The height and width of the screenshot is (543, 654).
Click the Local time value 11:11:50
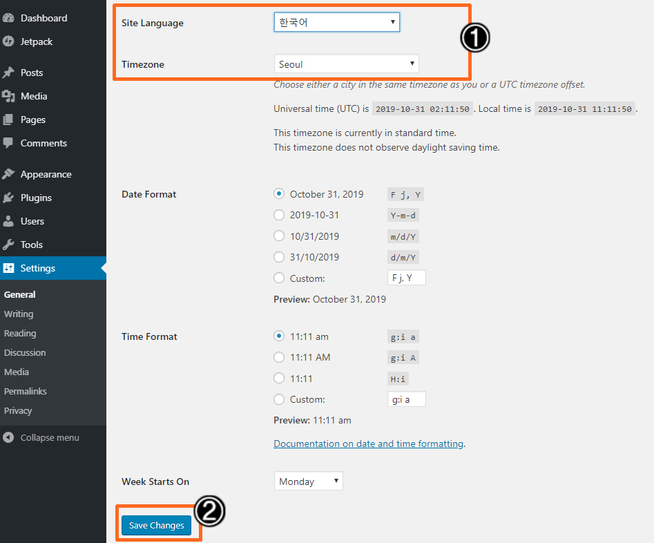[x=584, y=109]
